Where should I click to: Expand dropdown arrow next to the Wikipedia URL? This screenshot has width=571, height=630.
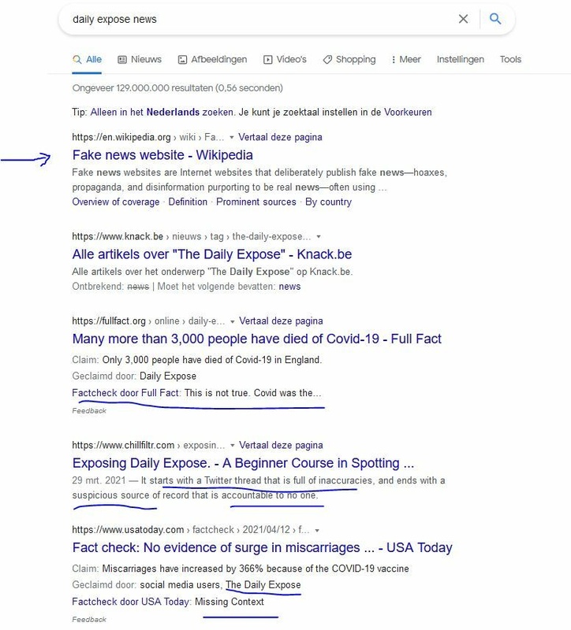[x=231, y=137]
